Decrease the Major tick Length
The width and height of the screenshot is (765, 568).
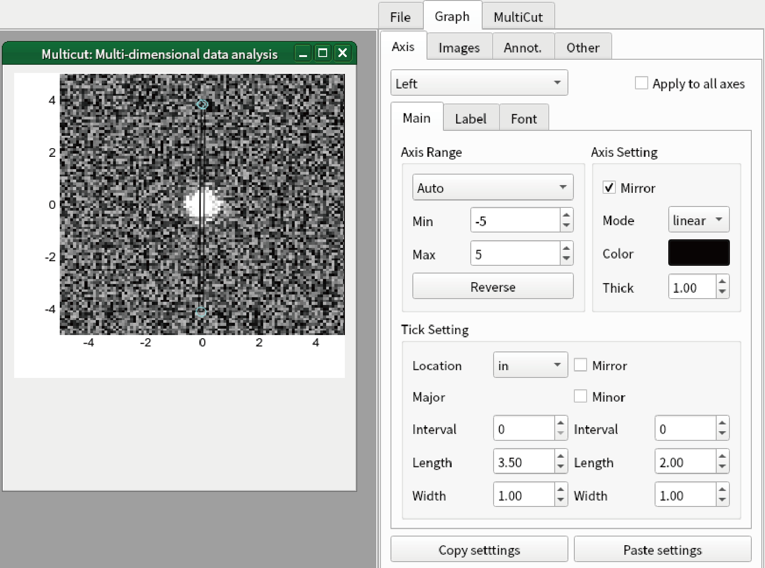click(x=561, y=467)
